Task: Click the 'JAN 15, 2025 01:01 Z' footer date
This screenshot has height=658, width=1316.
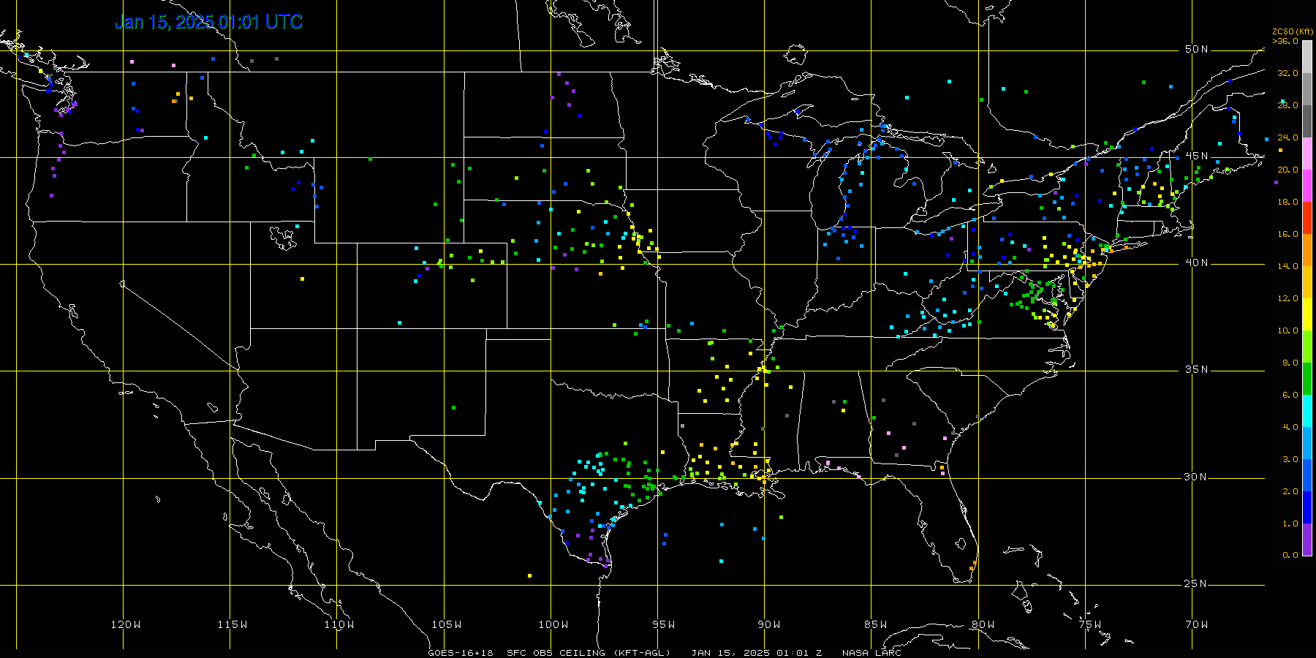Action: [757, 653]
